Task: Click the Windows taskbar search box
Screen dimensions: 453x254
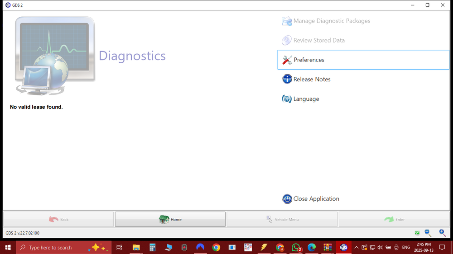Action: pos(63,247)
